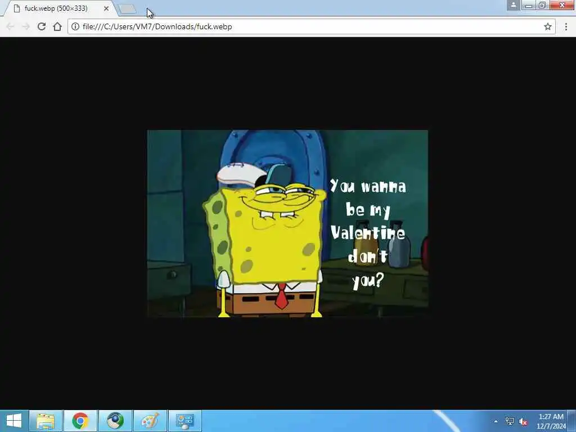This screenshot has height=432, width=576.
Task: Open the Windows Start button
Action: click(14, 421)
